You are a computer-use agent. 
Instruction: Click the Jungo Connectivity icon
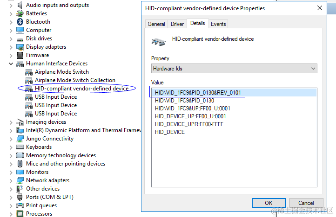pyautogui.click(x=20, y=139)
